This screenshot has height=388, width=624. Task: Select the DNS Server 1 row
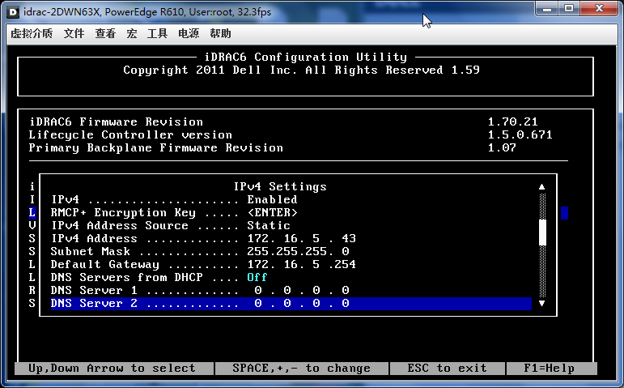click(x=291, y=291)
